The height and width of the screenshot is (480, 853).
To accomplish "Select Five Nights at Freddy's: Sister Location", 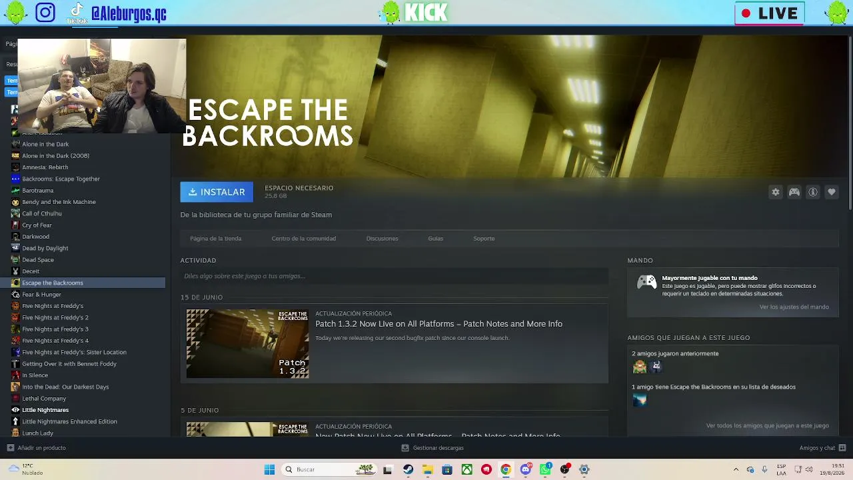I will (x=74, y=352).
